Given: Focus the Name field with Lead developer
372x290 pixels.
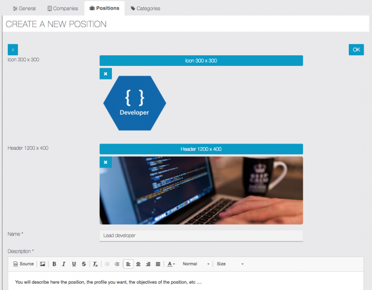Looking at the screenshot, I should point(201,235).
